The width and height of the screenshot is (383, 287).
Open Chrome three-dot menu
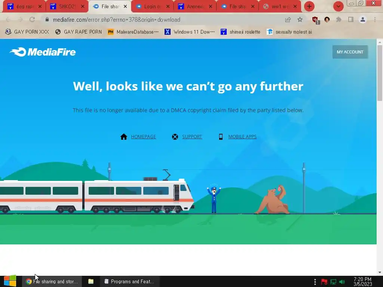(375, 19)
